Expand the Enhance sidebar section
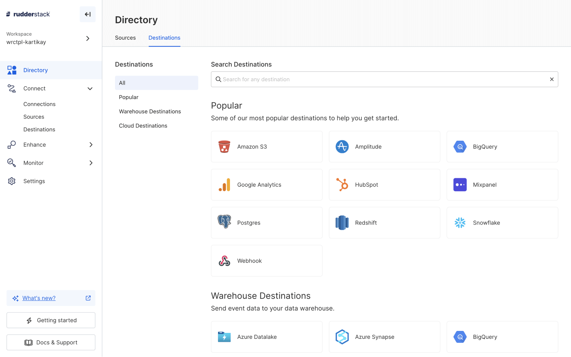Viewport: 571px width, 357px height. (x=91, y=145)
